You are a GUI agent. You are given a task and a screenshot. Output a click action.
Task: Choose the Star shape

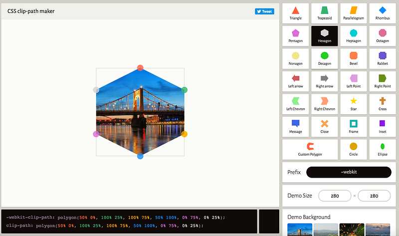[x=354, y=104]
